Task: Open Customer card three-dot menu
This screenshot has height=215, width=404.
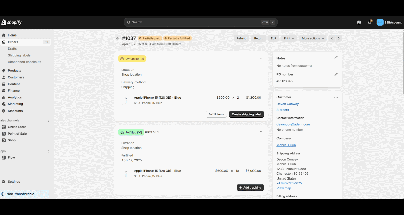Action: tap(336, 97)
